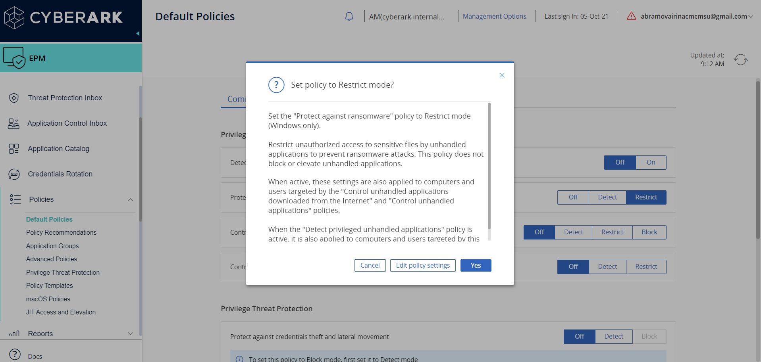
Task: Click the Credentials Rotation icon
Action: (x=14, y=174)
